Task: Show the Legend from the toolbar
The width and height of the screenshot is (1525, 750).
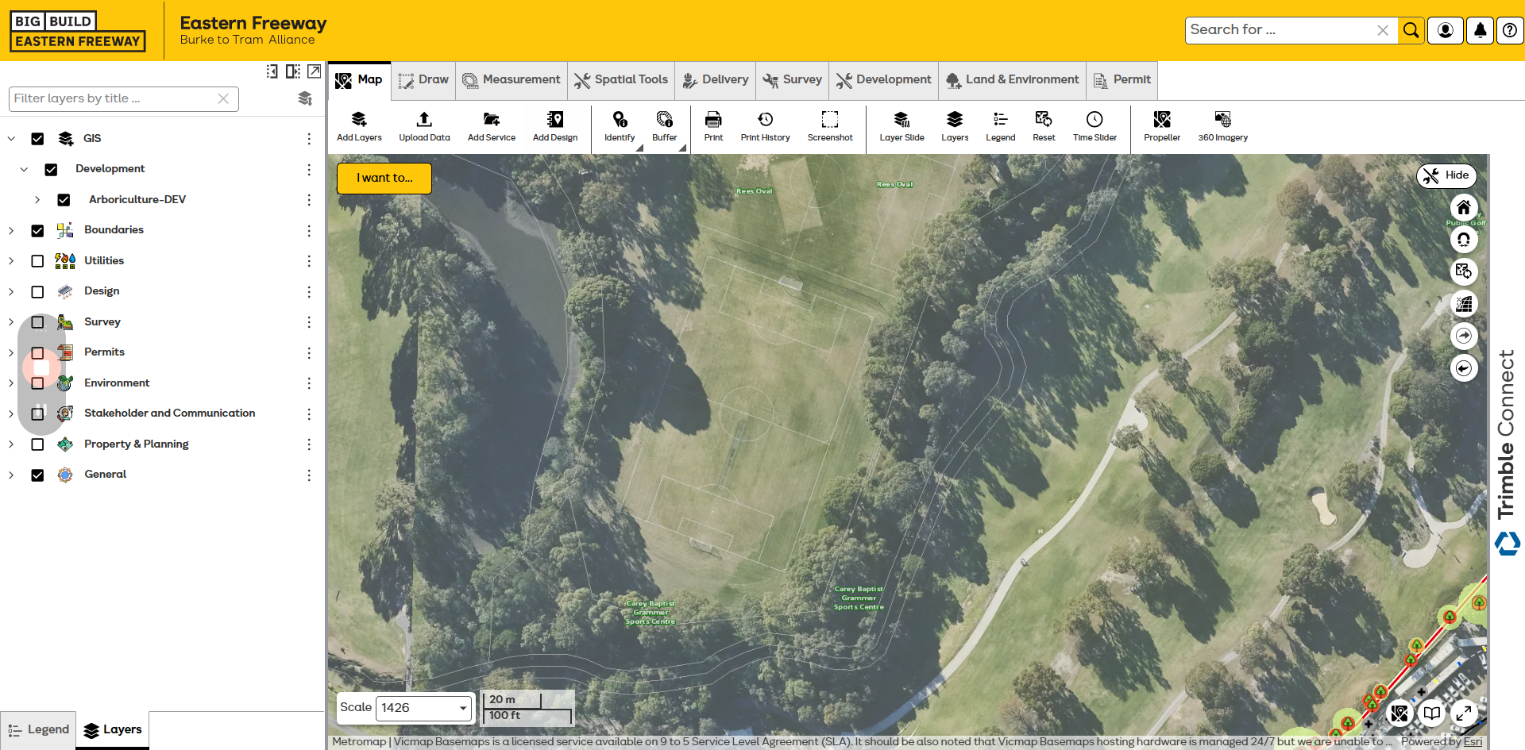Action: [x=1001, y=126]
